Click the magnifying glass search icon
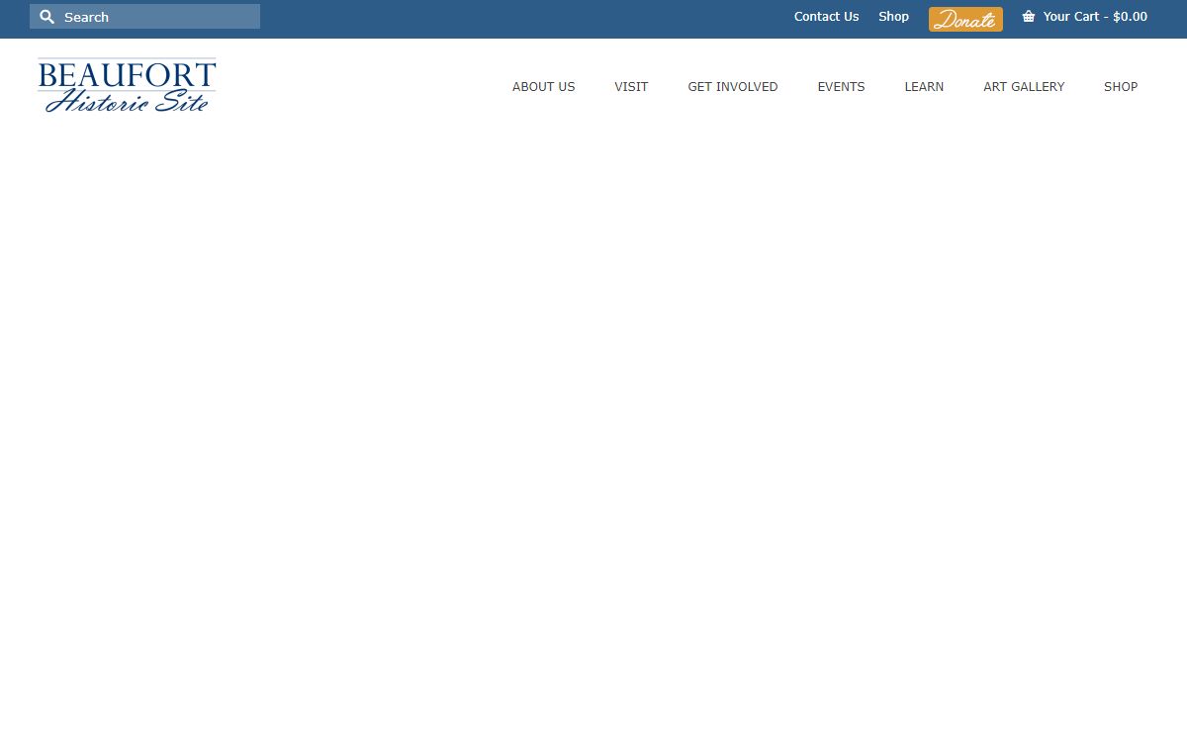The image size is (1187, 732). (46, 17)
